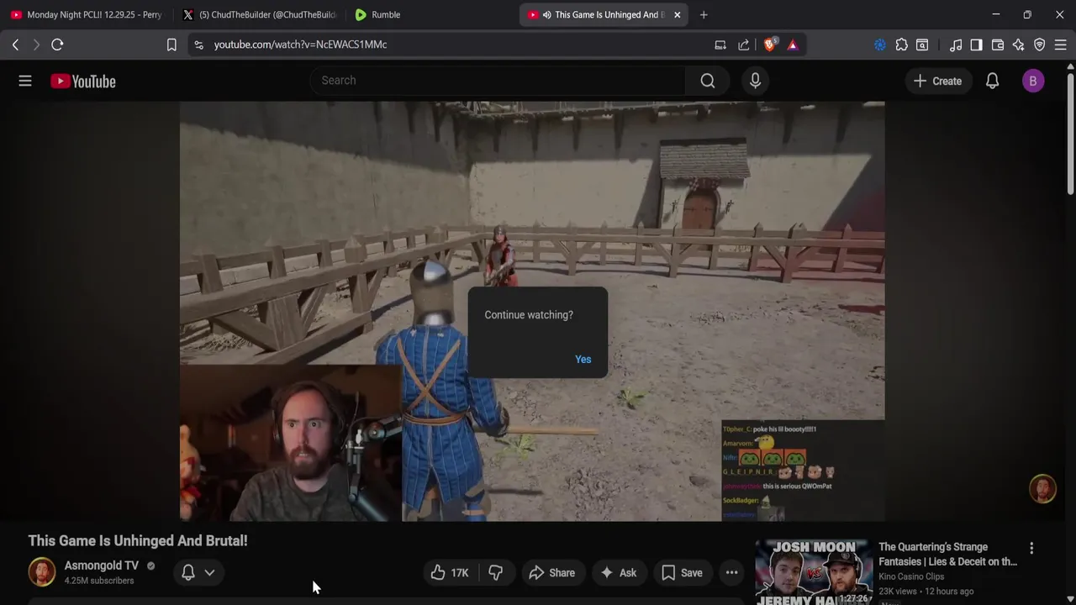Reload the current page

click(57, 45)
